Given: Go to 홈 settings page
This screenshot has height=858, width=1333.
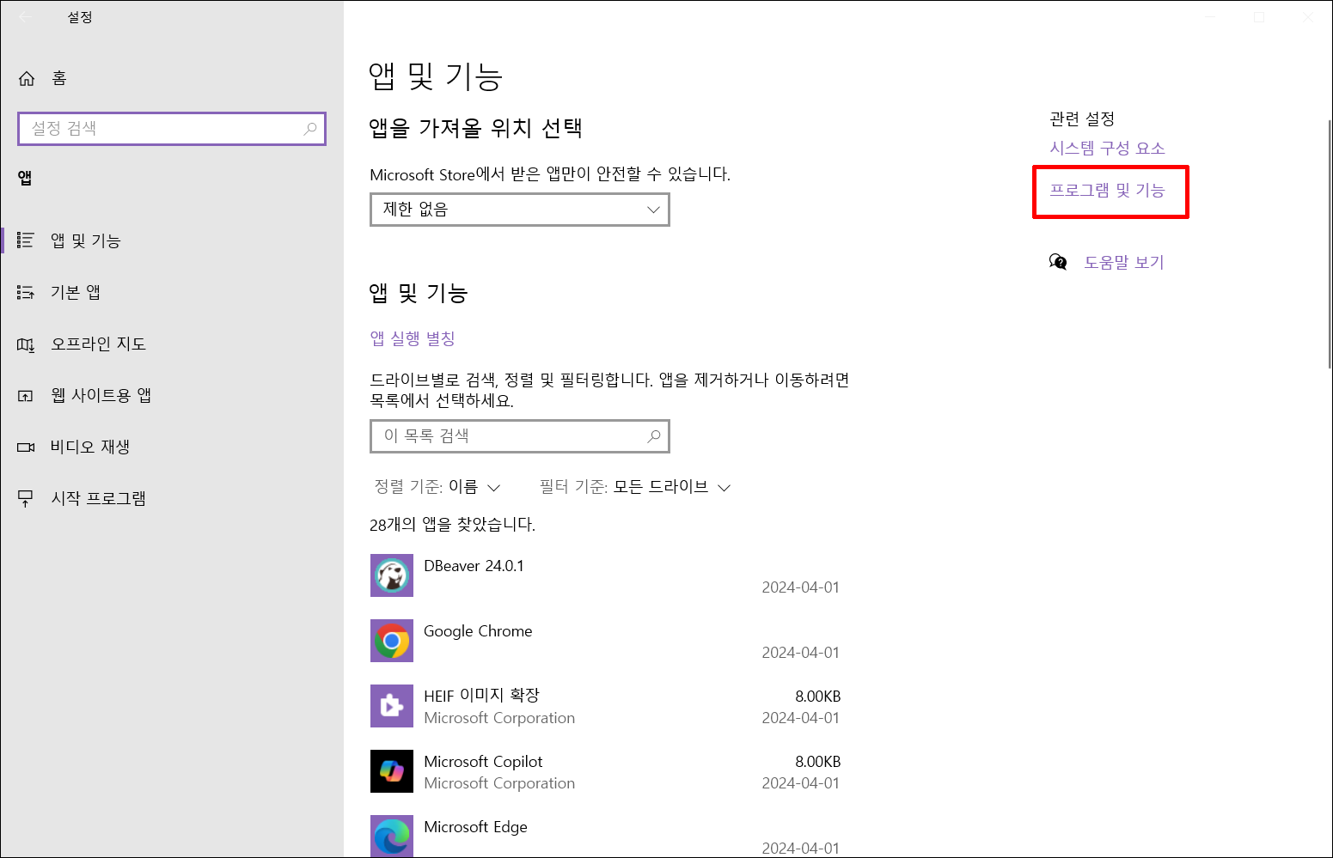Looking at the screenshot, I should pos(172,78).
